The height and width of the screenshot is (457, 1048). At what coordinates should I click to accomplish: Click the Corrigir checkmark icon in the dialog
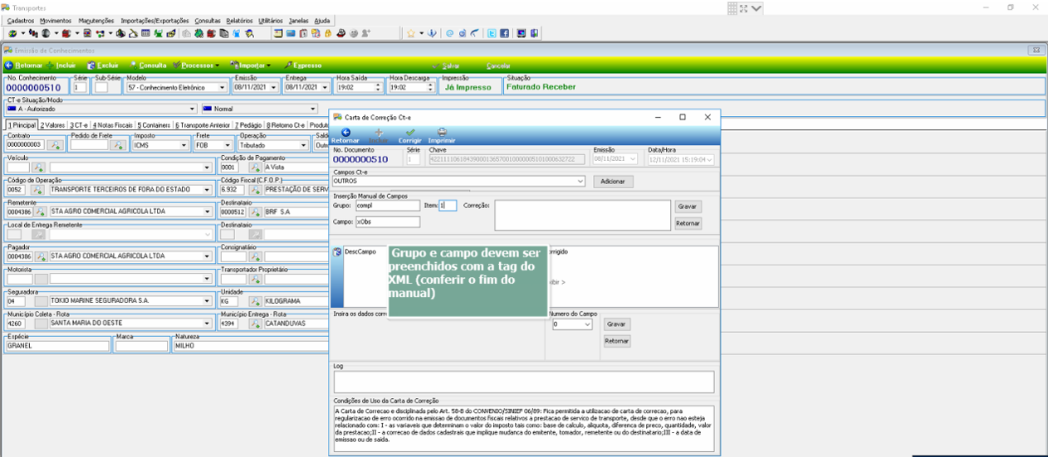(x=409, y=132)
